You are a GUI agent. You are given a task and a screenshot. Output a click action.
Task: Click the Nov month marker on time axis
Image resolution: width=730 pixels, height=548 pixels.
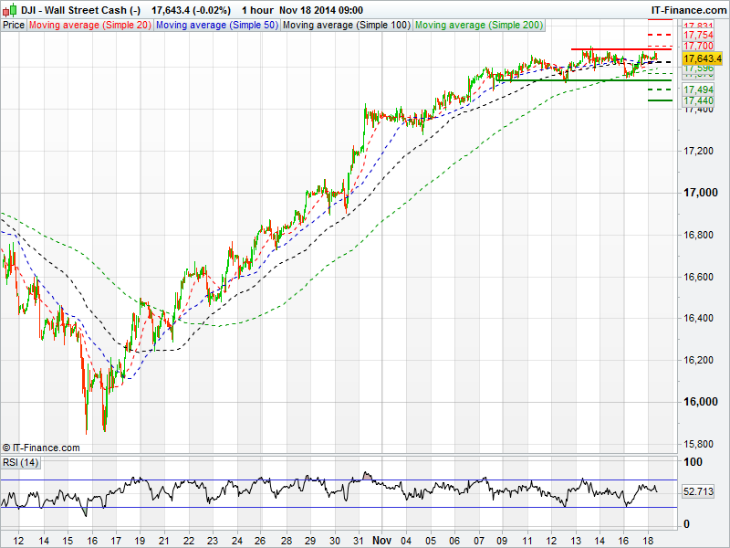(383, 540)
